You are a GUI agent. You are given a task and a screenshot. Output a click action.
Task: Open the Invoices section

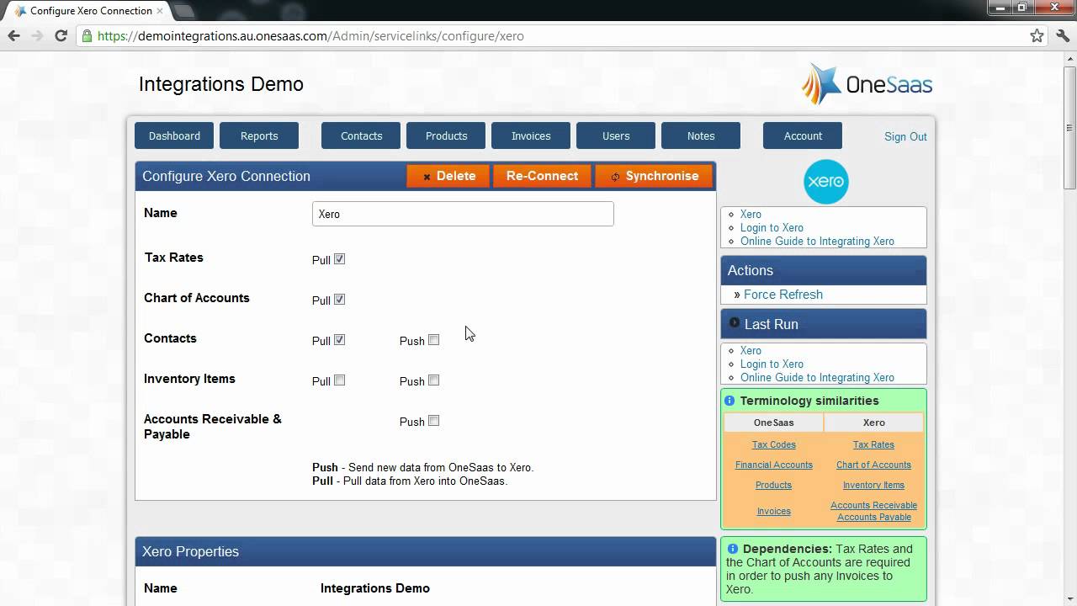coord(531,136)
